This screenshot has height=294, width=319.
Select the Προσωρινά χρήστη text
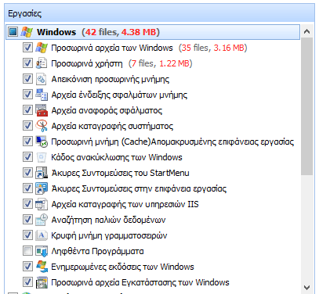click(x=87, y=63)
